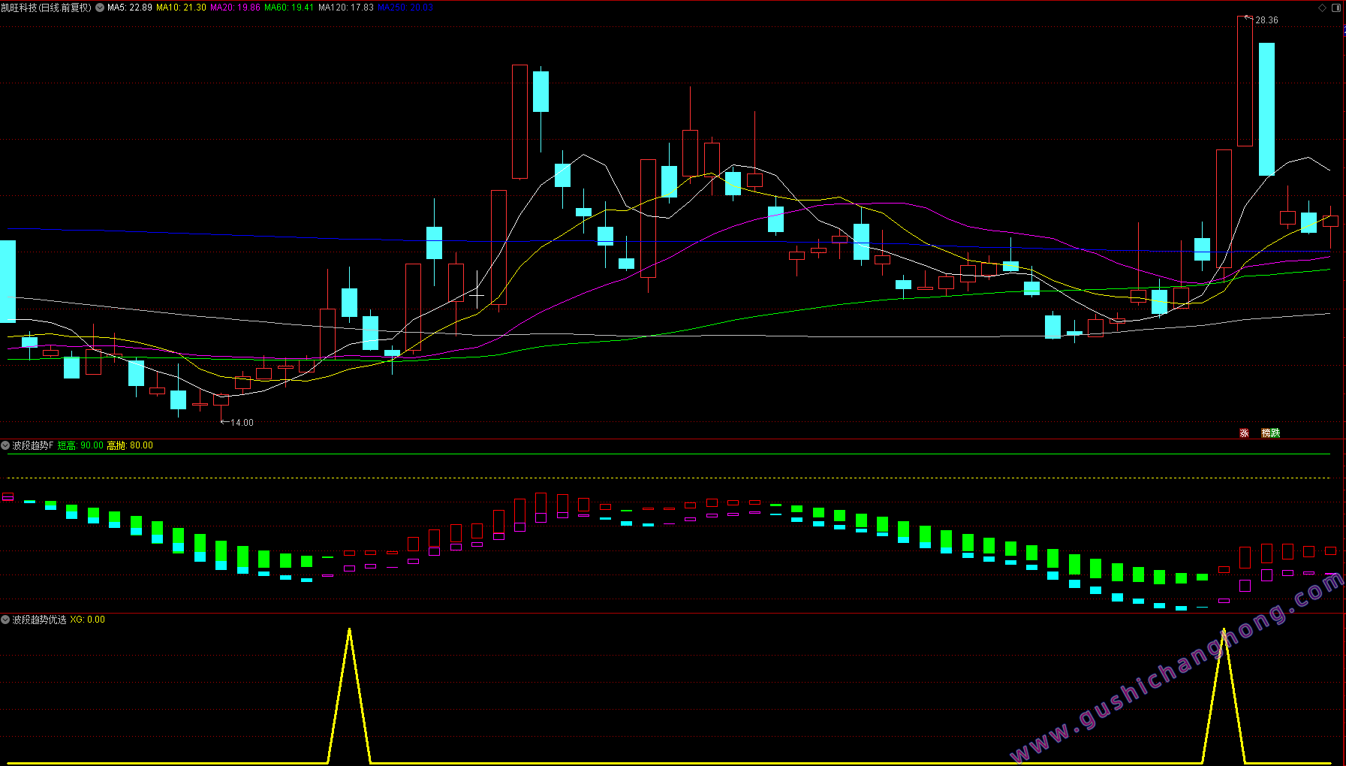
Task: Click the orange 榜 event marker
Action: coord(1266,433)
